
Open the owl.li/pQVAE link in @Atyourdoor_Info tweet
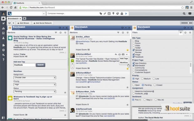coord(110,98)
